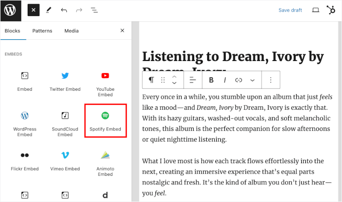Click the Save draft link

click(x=291, y=10)
